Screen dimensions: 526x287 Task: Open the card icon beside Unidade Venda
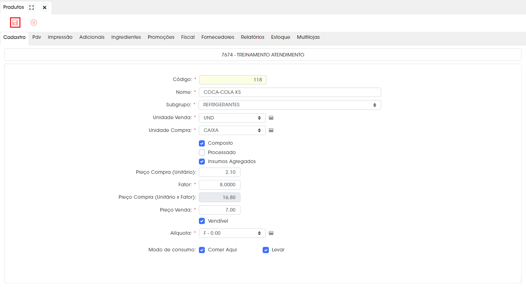(271, 118)
